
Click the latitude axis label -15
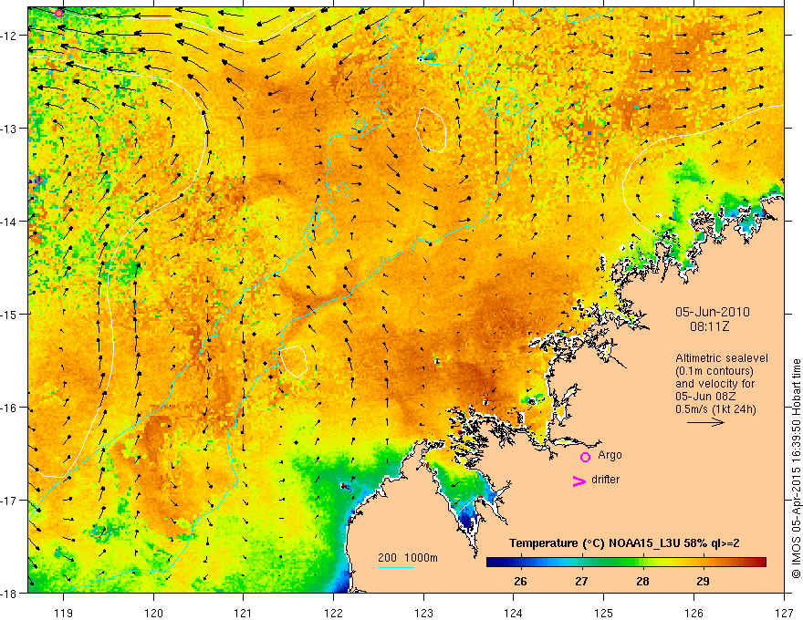(10, 314)
